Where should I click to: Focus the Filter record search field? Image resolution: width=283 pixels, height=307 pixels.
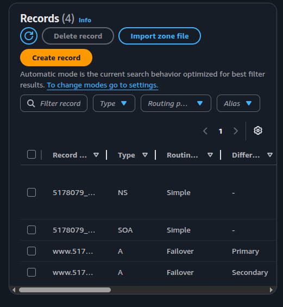click(x=54, y=103)
